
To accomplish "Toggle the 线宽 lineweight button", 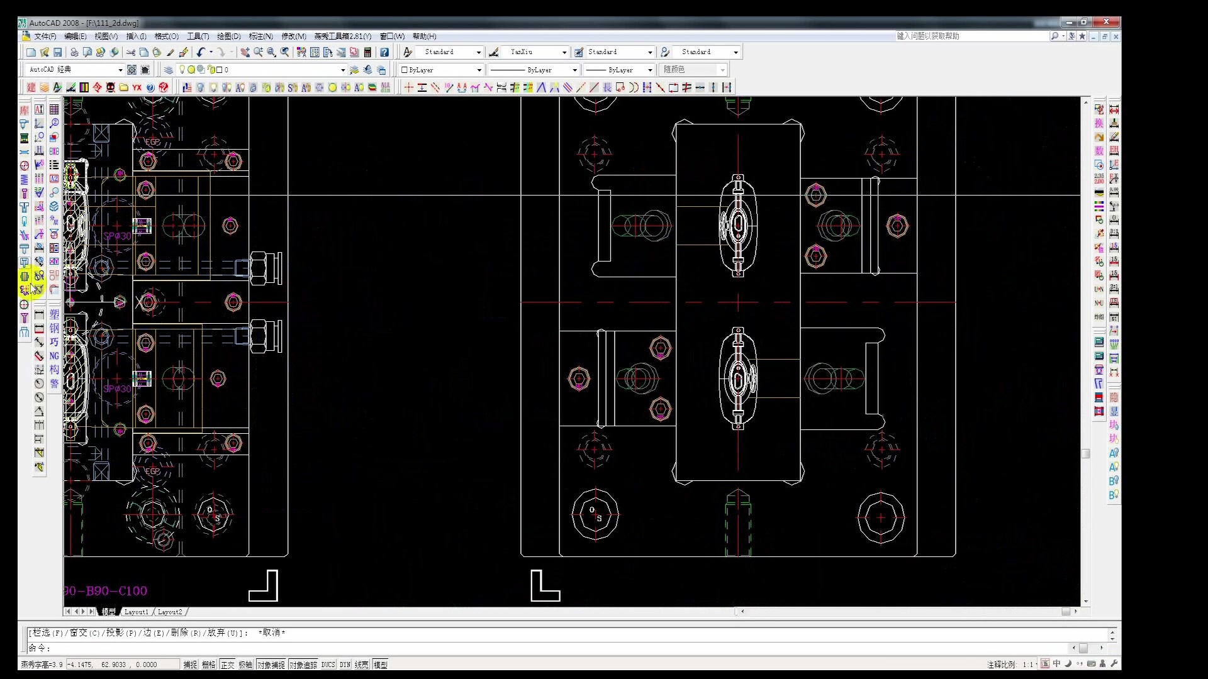I will pos(362,665).
